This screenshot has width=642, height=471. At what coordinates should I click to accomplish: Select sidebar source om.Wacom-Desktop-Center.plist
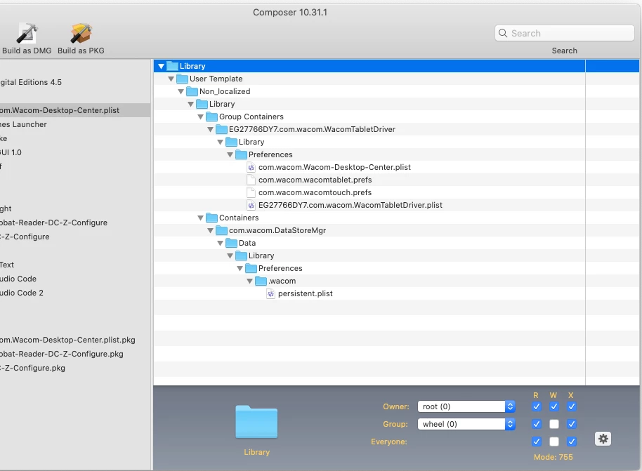pos(75,110)
